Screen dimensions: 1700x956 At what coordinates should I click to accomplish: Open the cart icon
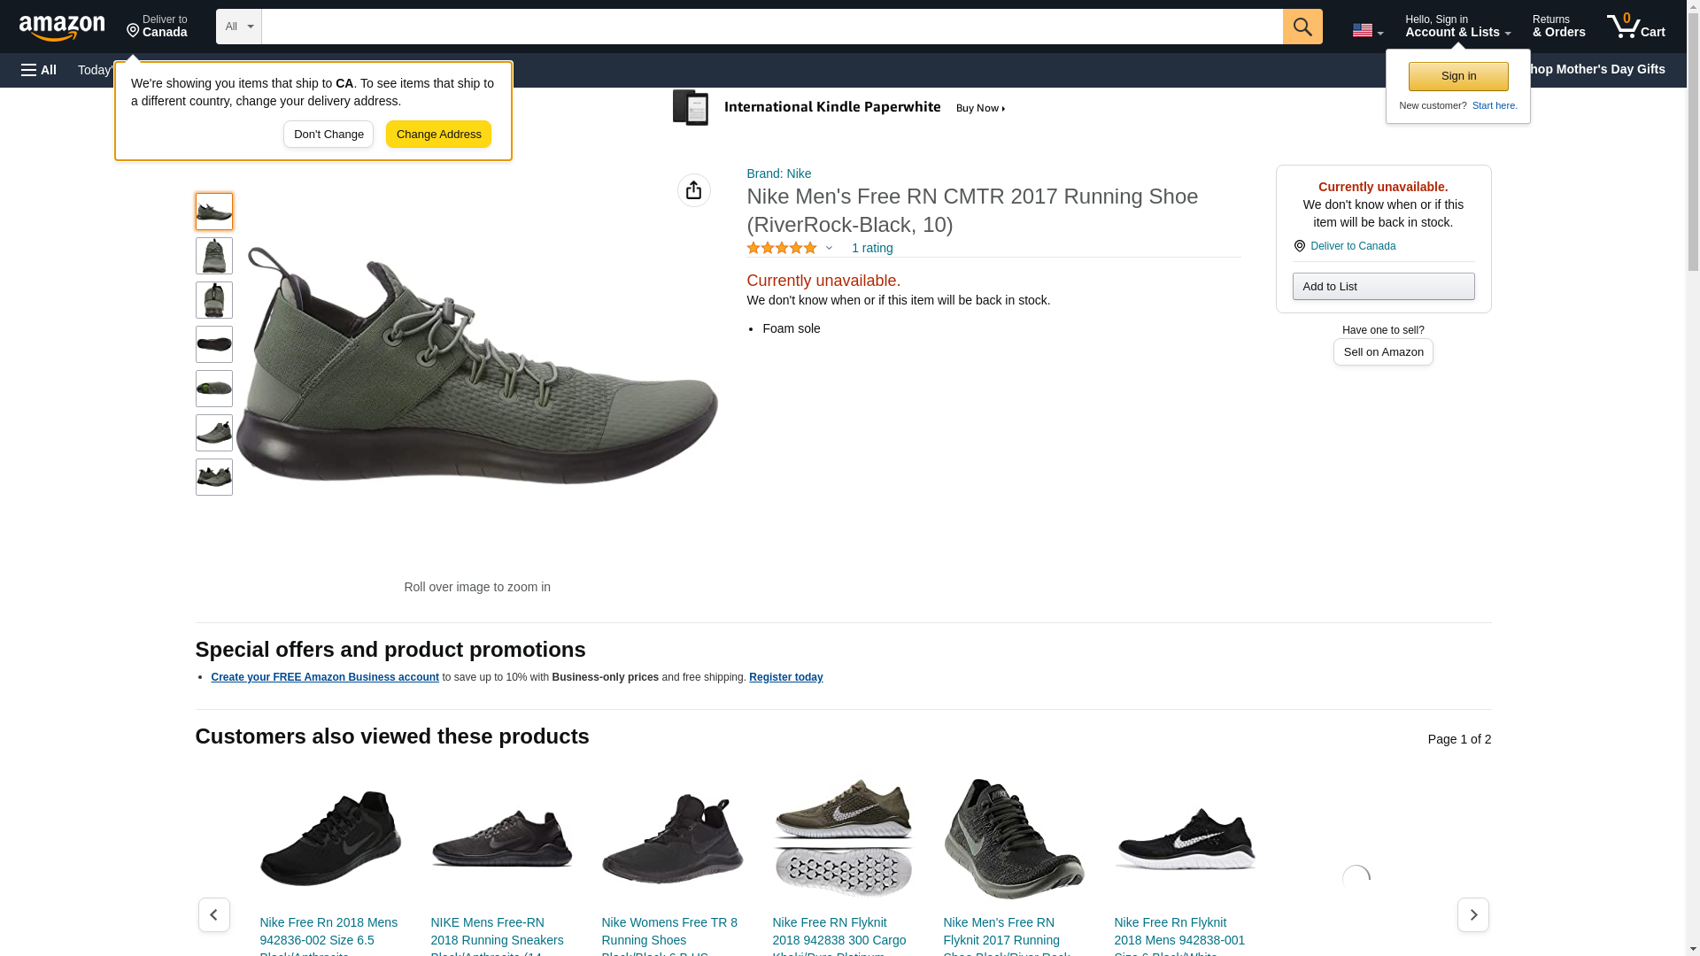(1635, 27)
